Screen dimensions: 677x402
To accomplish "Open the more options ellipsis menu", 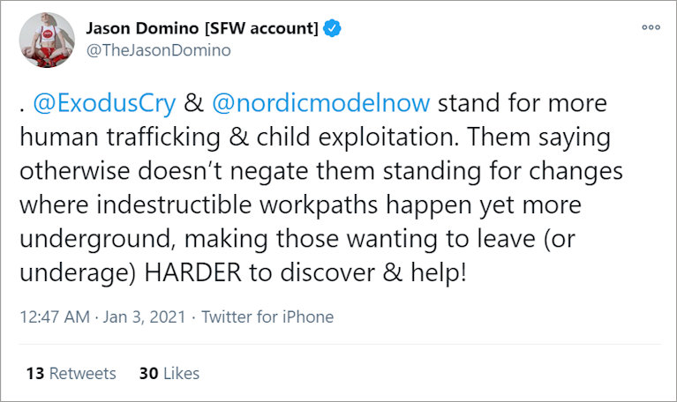I will [651, 26].
